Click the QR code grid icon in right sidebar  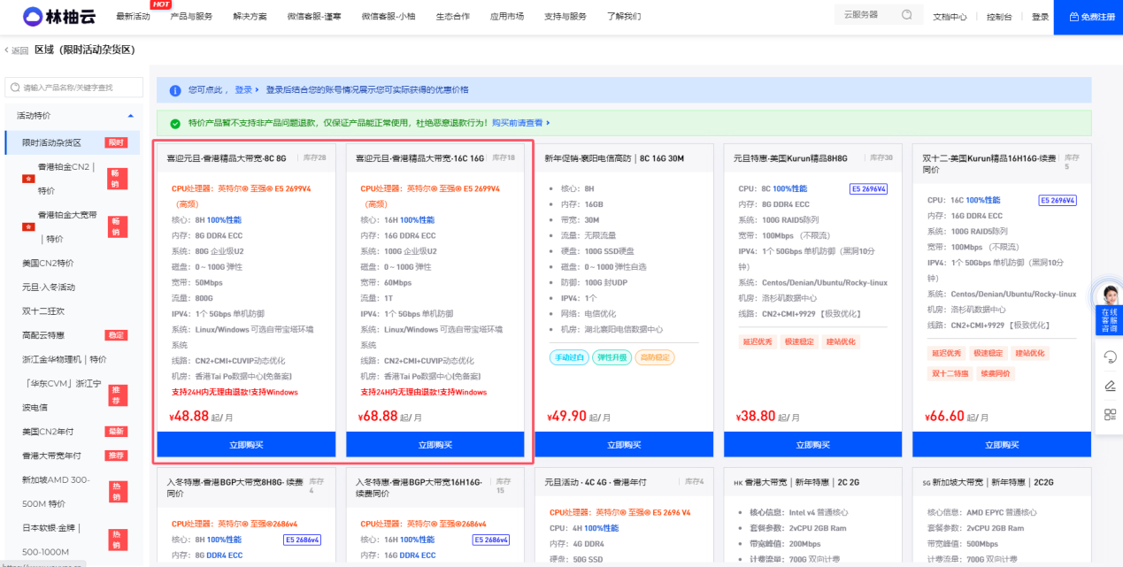click(1110, 414)
